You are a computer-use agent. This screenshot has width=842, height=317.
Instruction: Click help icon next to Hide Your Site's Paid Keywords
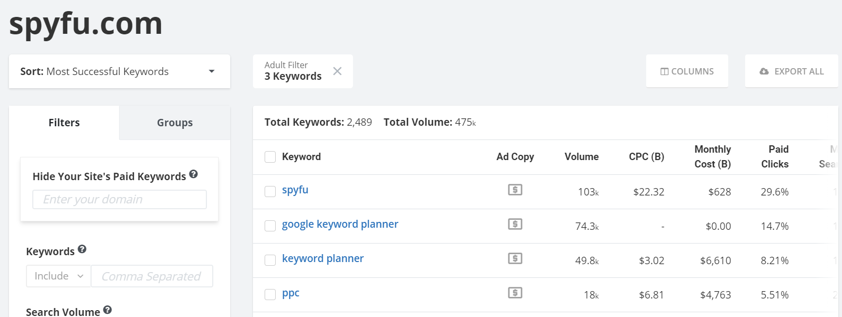pyautogui.click(x=194, y=174)
